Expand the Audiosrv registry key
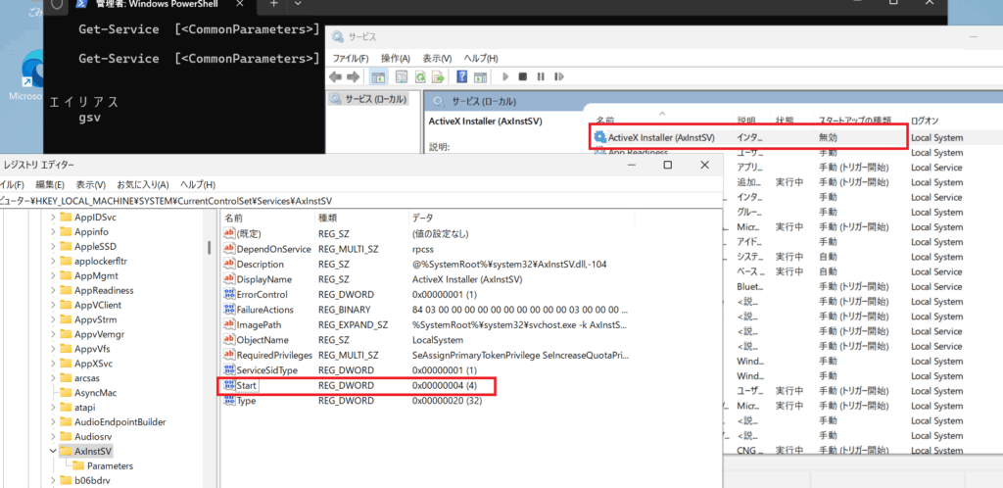Viewport: 1003px width, 488px height. (x=52, y=436)
